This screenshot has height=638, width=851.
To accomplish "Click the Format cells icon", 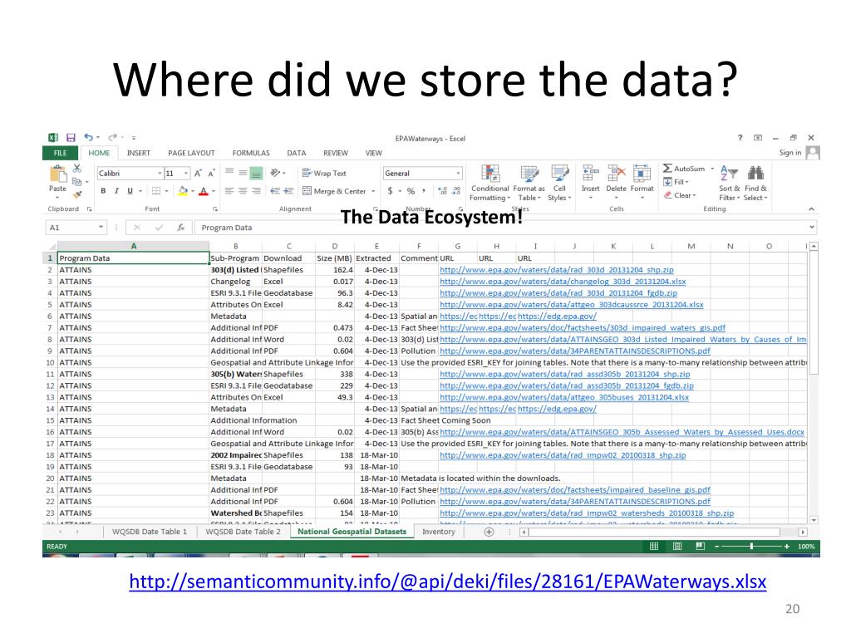I will (x=642, y=174).
